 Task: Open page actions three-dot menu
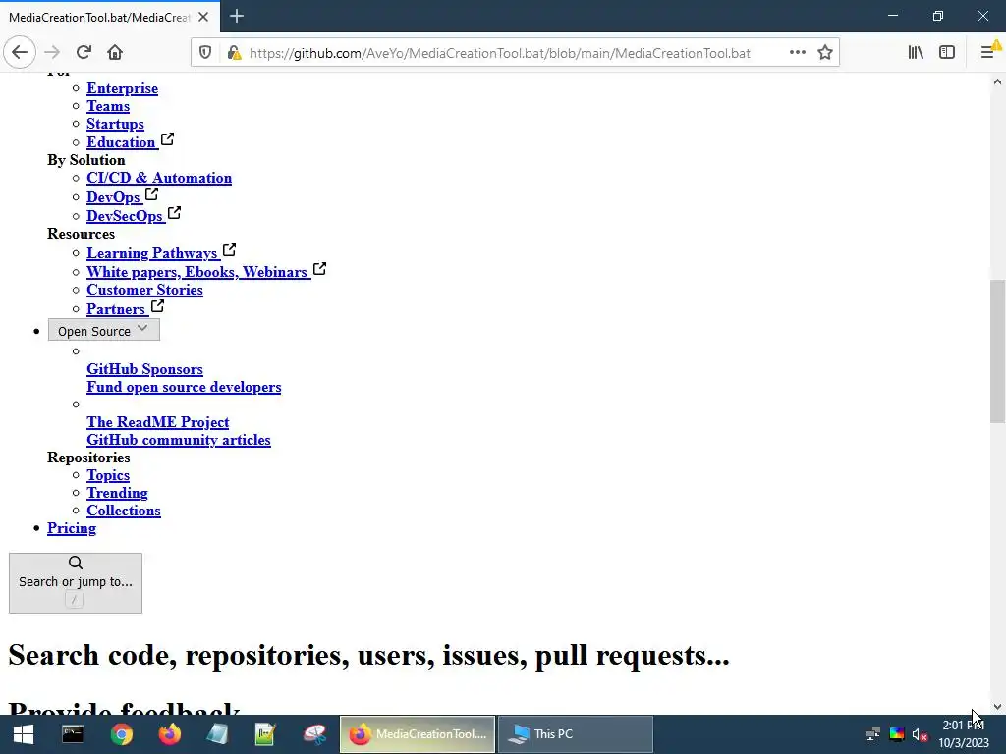pyautogui.click(x=798, y=53)
